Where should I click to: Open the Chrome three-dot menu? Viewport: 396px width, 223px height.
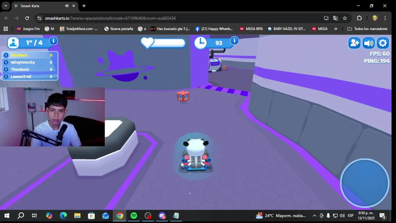(385, 18)
